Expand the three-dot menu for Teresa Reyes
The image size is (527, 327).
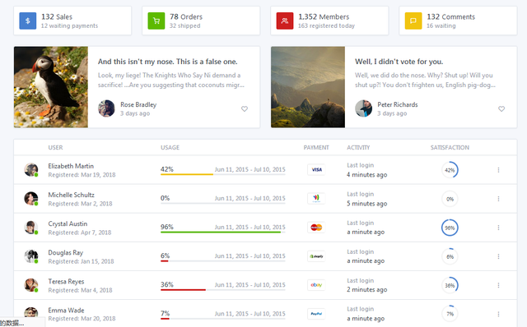pos(498,285)
